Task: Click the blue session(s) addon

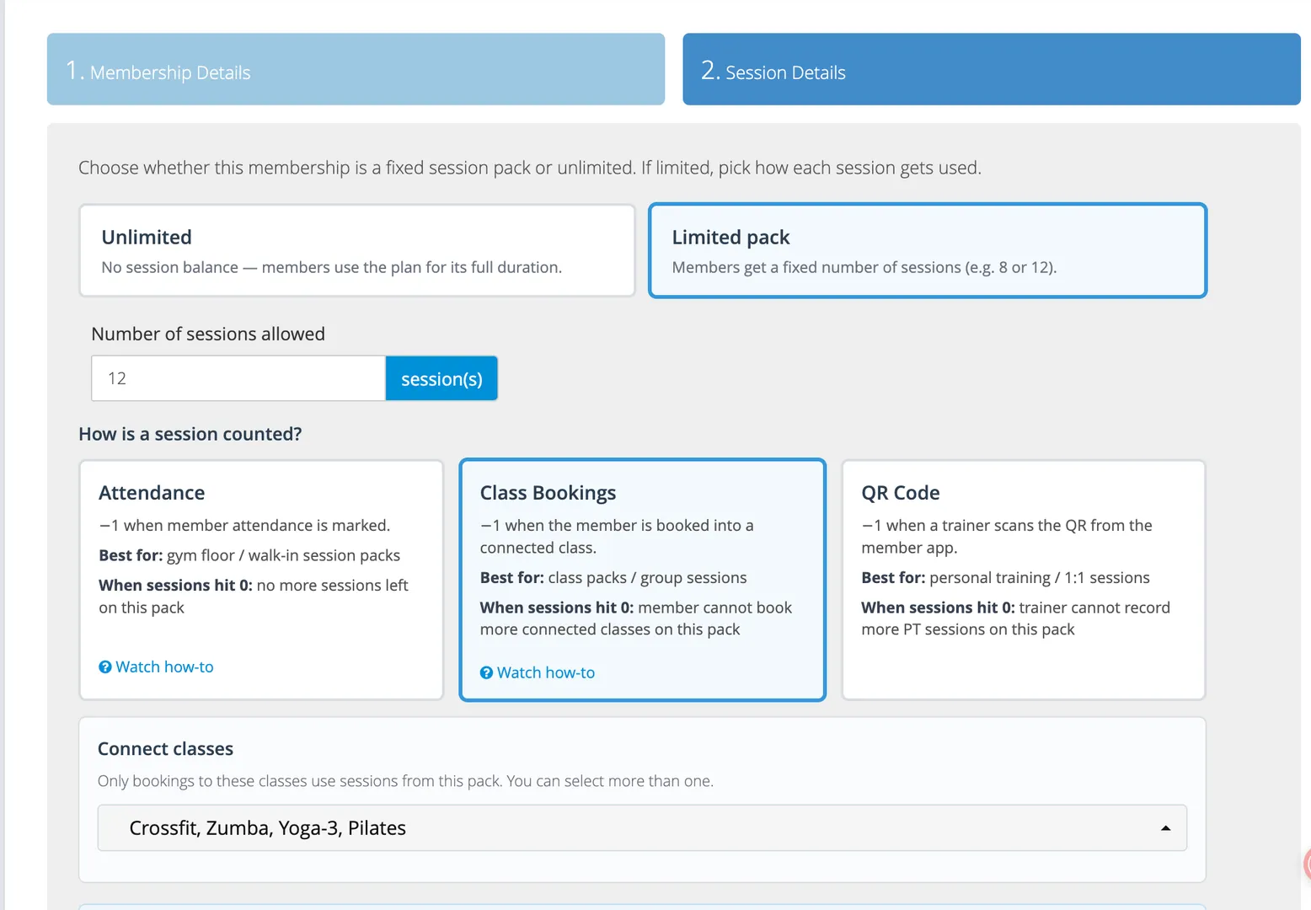Action: [x=441, y=378]
